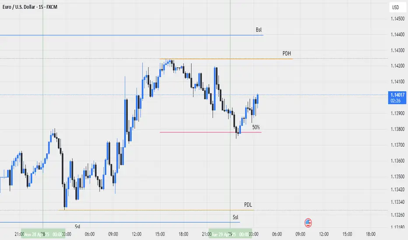Image resolution: width=408 pixels, height=240 pixels.
Task: Click the 1.14400 price axis label
Action: click(x=397, y=34)
